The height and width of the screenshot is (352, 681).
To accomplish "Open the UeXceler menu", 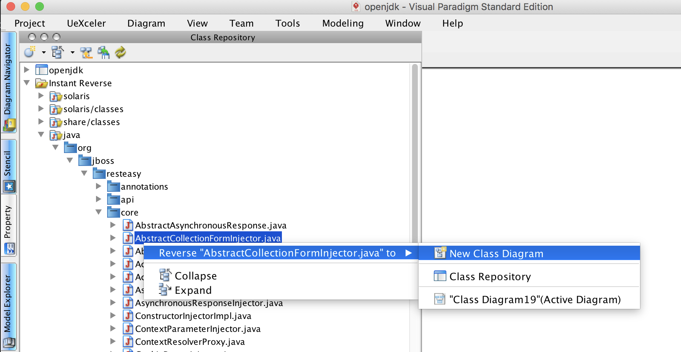I will click(x=86, y=23).
